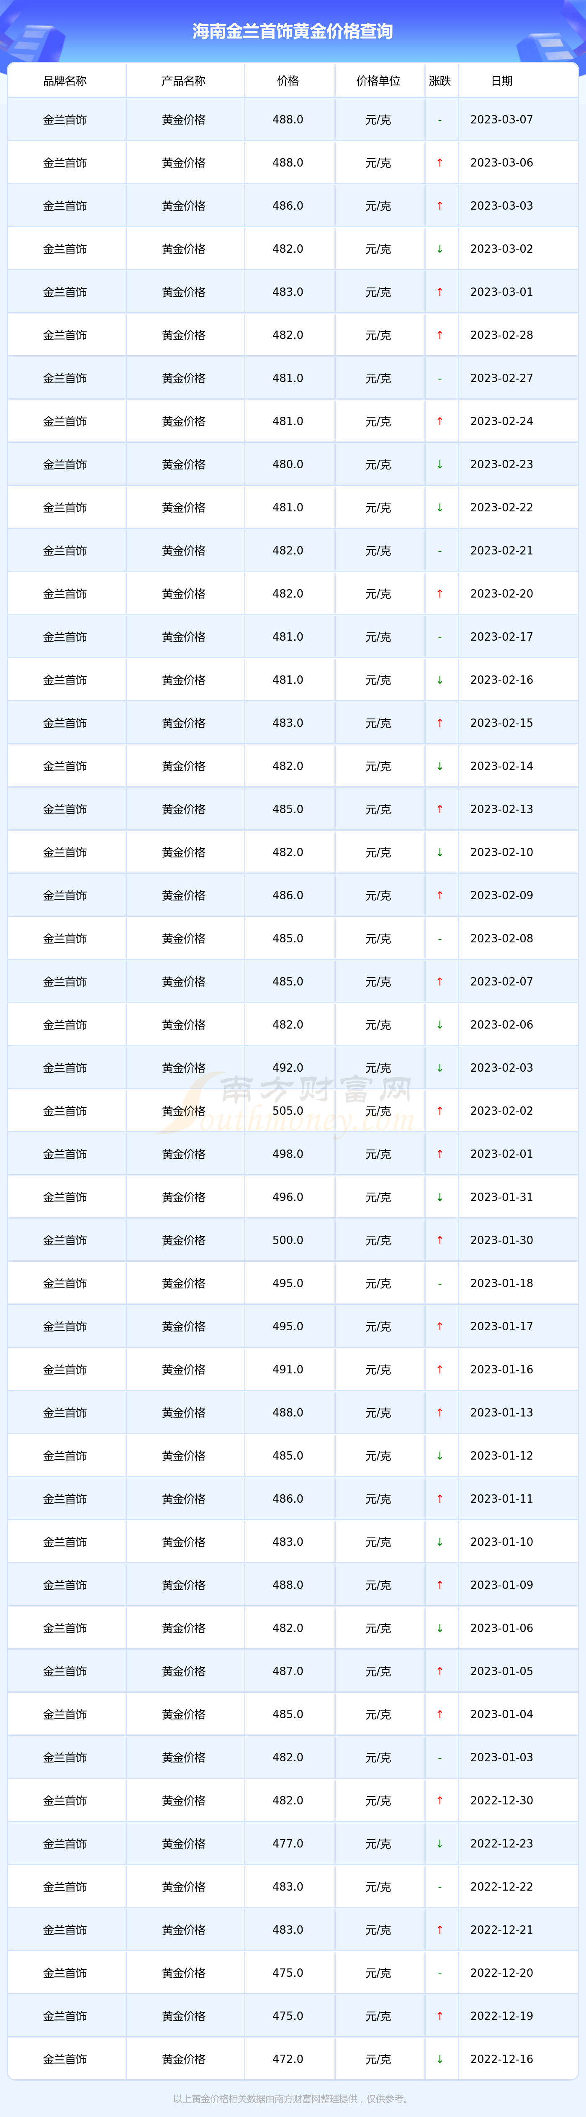Viewport: 586px width, 2117px height.
Task: Click the 涨跌 column header
Action: click(x=439, y=80)
